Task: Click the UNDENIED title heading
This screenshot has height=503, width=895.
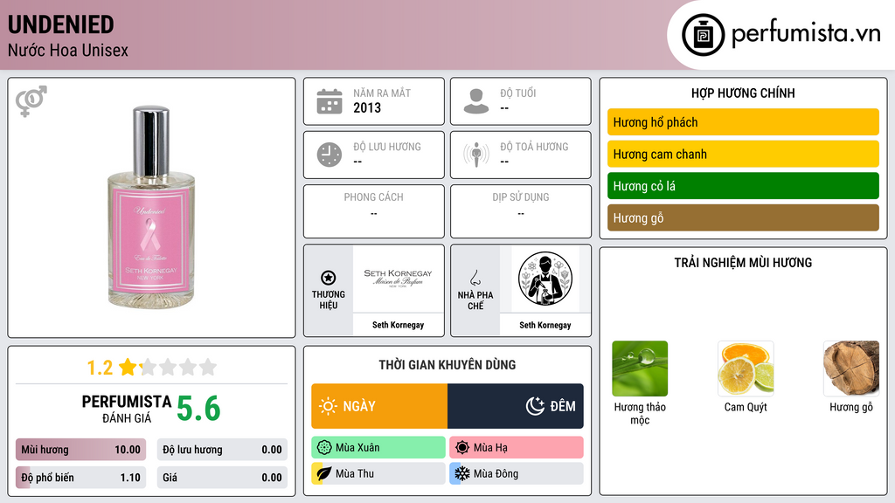Action: coord(60,24)
